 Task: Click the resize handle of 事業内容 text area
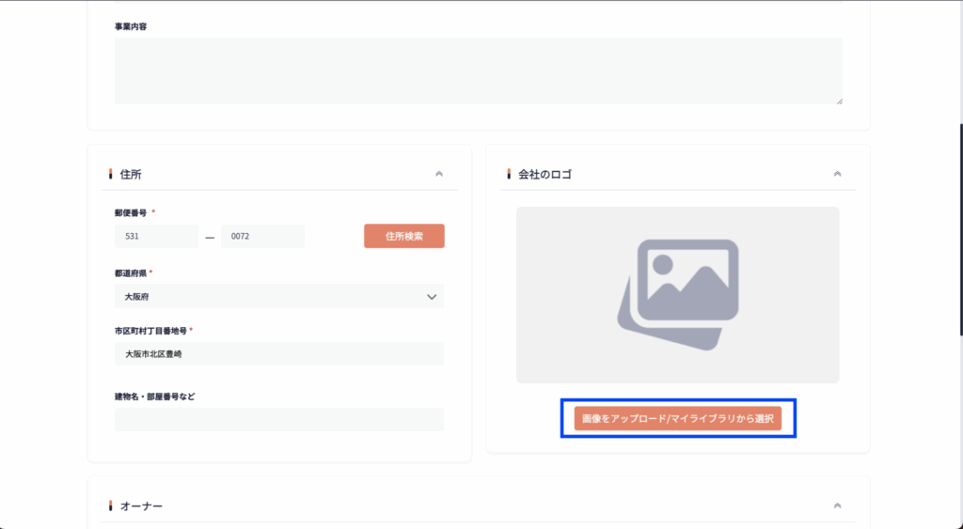839,101
